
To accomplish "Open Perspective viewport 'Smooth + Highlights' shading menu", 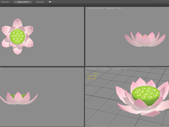I will 115,69.
